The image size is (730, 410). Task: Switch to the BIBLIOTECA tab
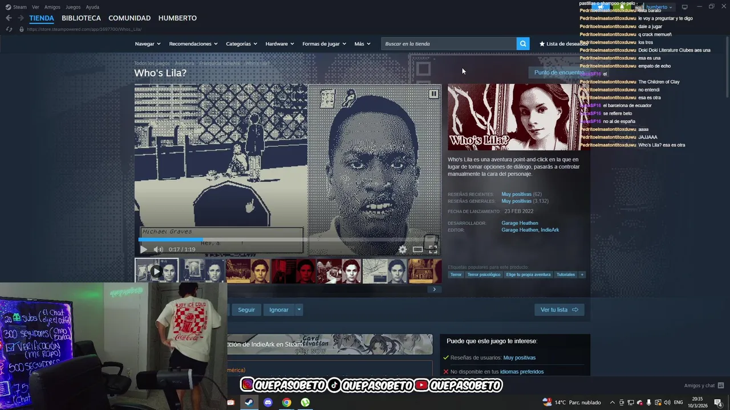(81, 18)
